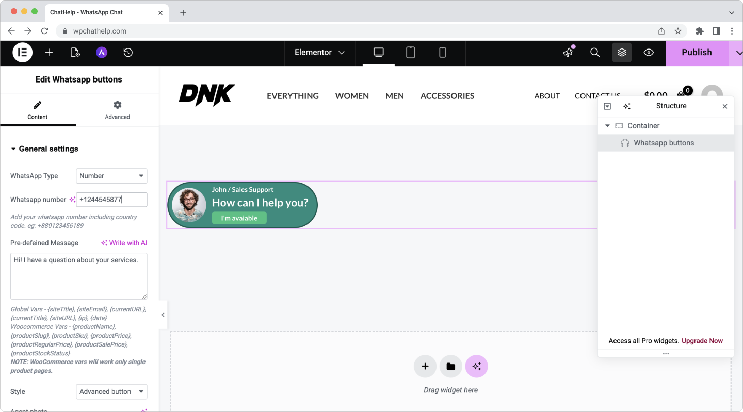743x412 pixels.
Task: Click the AI sparkle icon in Structure panel
Action: (x=627, y=106)
